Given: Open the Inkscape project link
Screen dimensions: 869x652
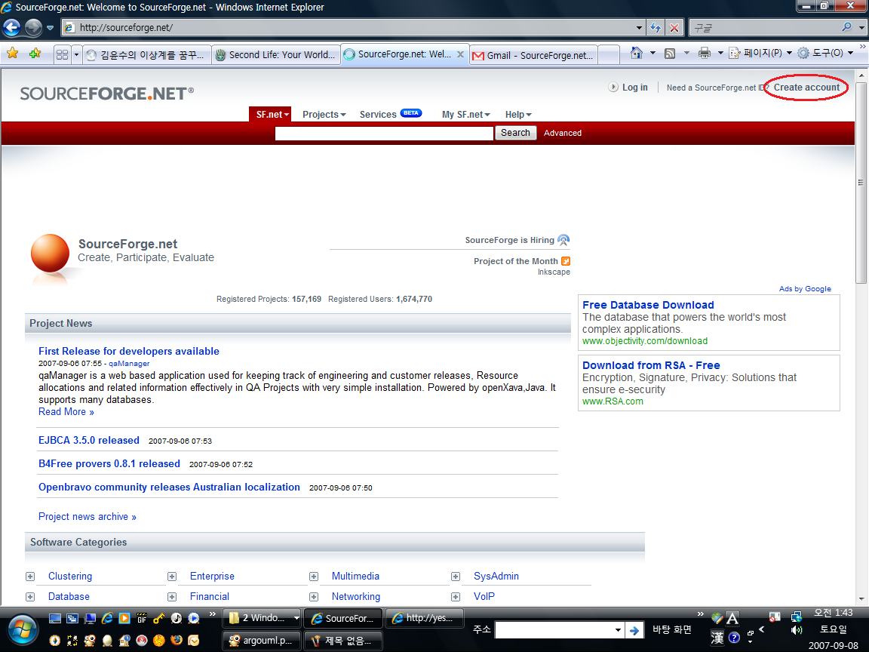Looking at the screenshot, I should click(554, 272).
